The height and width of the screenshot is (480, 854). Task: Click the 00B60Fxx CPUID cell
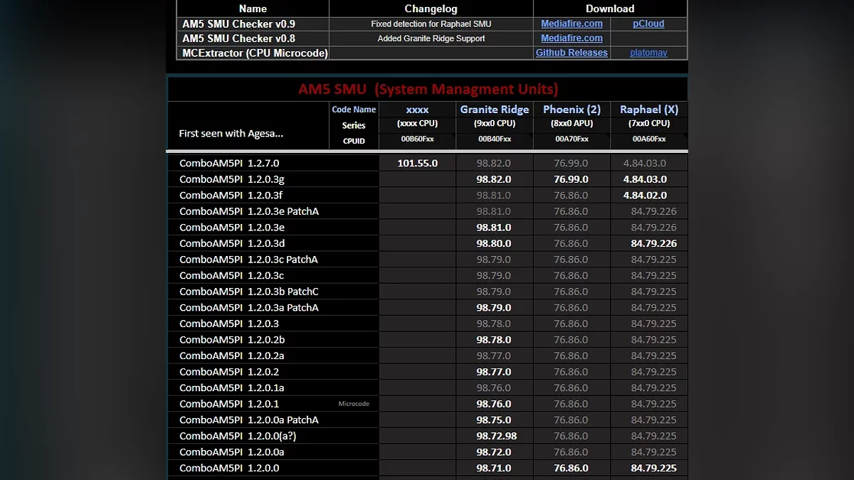[x=417, y=139]
